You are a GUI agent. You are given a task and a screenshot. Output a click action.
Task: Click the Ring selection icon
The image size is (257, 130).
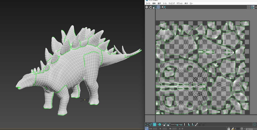(x=184, y=124)
